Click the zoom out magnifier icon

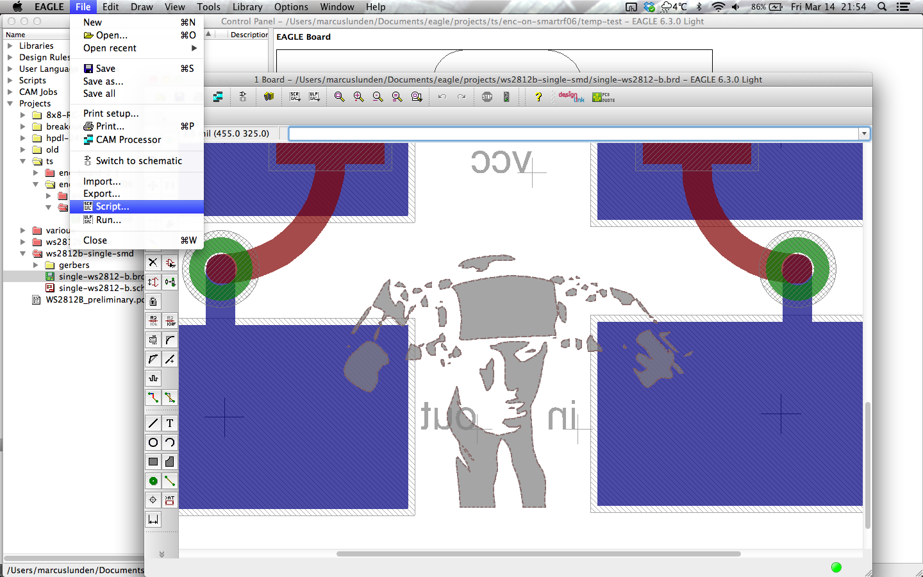[x=378, y=97]
